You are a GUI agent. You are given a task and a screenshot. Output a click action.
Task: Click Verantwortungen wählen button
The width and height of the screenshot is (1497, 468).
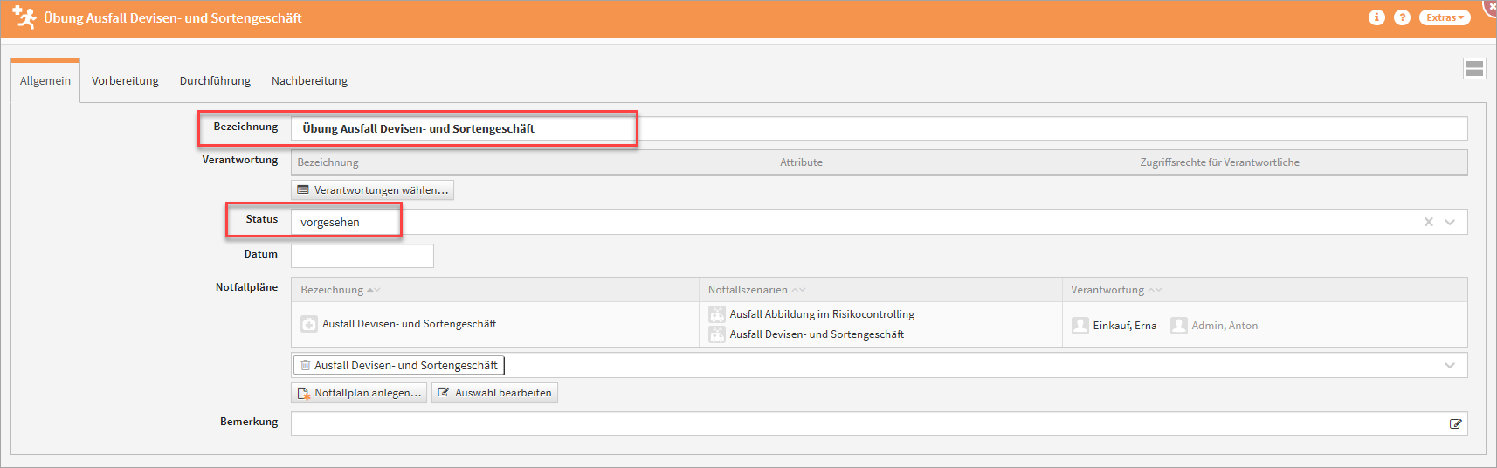[372, 189]
